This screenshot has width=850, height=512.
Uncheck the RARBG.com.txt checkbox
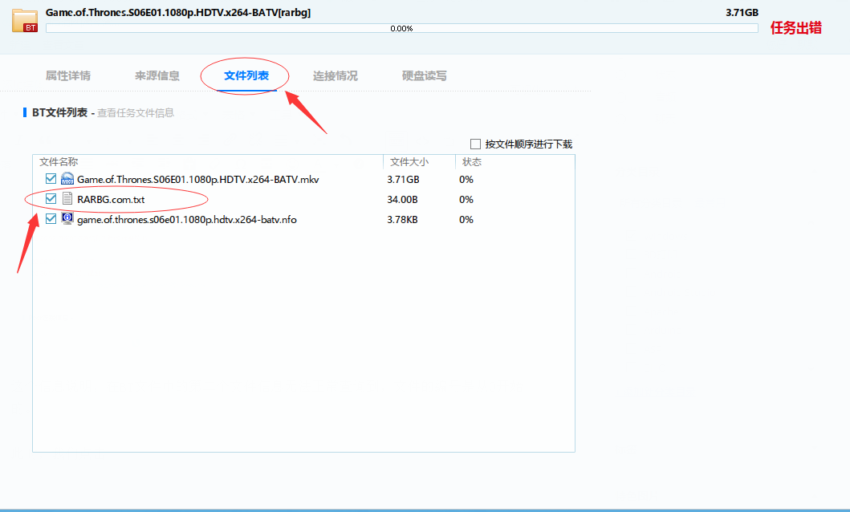[51, 198]
